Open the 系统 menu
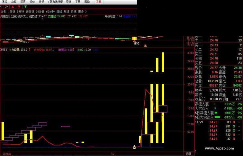 coord(4,2)
